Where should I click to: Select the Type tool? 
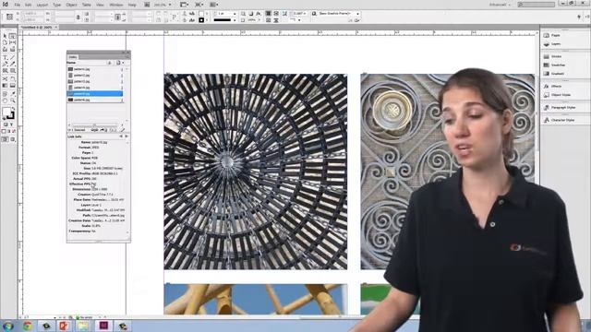click(5, 57)
